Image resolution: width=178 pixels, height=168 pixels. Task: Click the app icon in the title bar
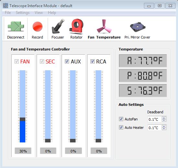pyautogui.click(x=6, y=6)
